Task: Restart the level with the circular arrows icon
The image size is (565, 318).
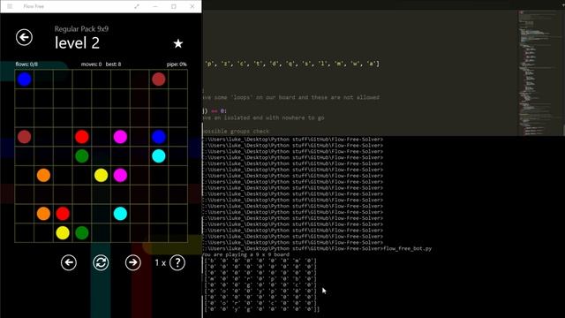Action: (101, 262)
